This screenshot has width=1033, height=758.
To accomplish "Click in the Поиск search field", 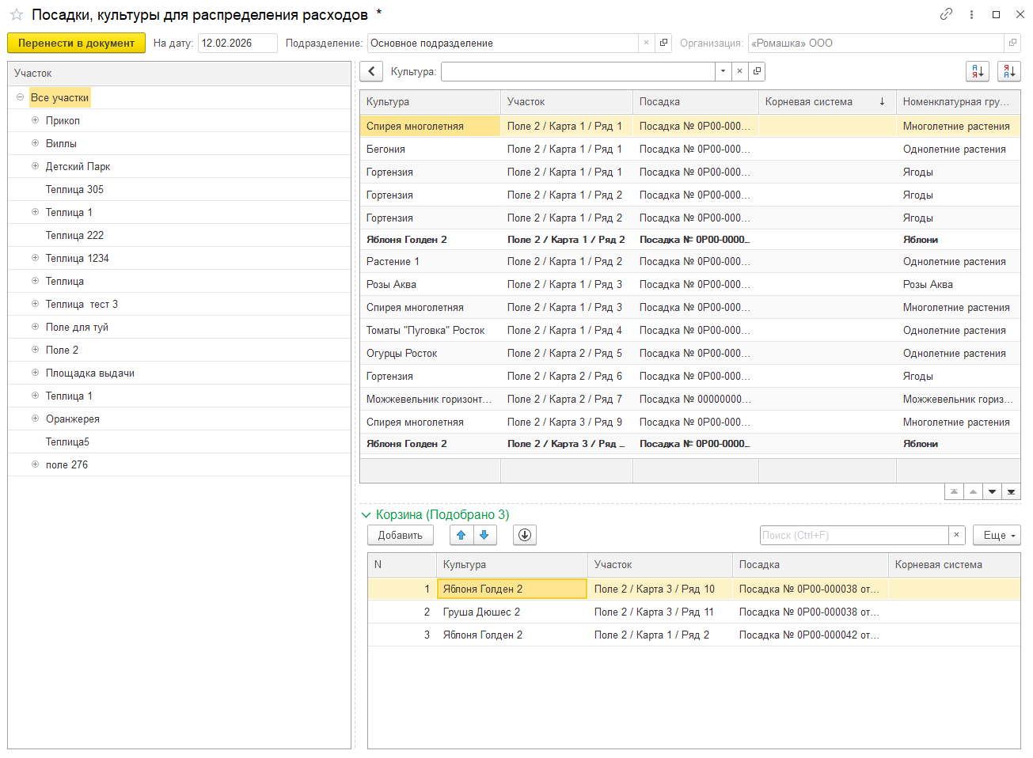I will (x=853, y=536).
